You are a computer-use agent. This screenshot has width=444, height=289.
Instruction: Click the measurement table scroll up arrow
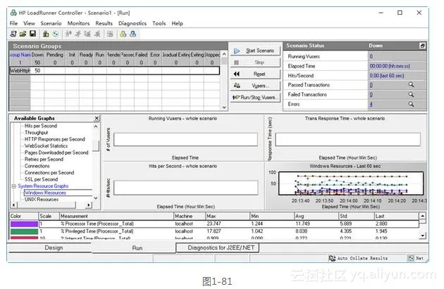[422, 216]
